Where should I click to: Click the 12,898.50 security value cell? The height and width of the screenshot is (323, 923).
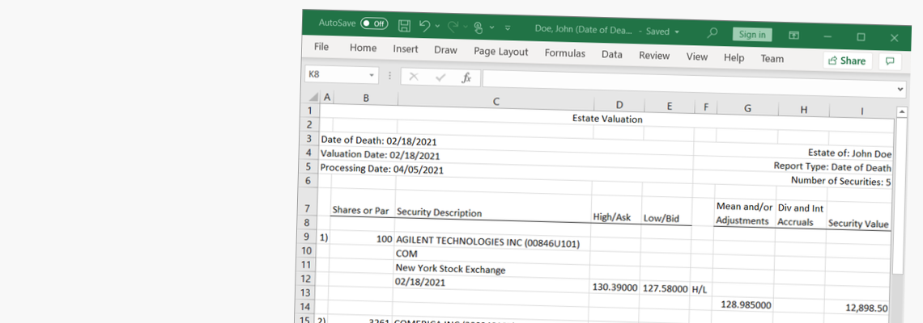(865, 308)
